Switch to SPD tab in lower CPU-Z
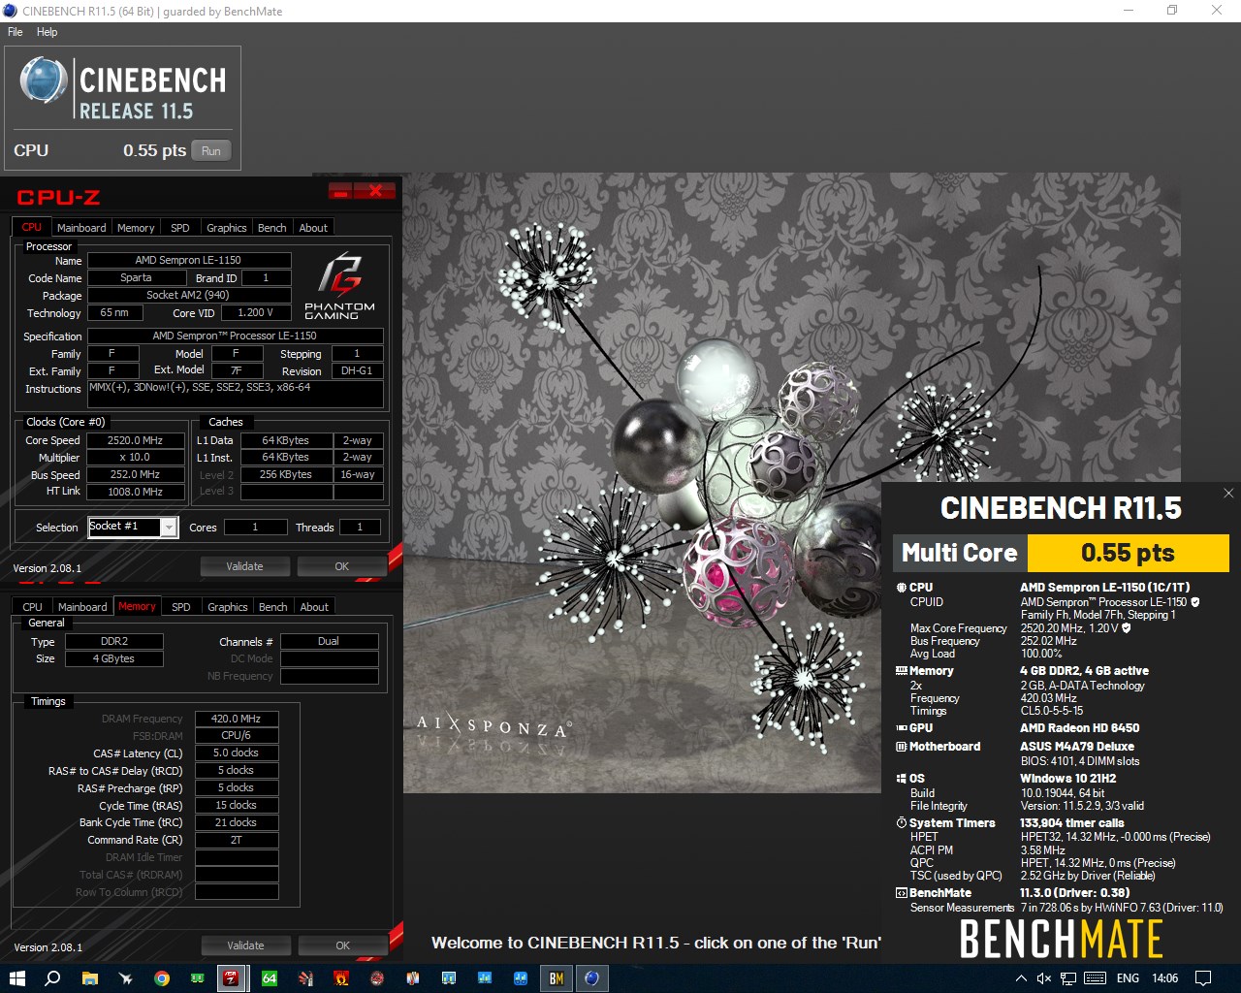The width and height of the screenshot is (1241, 993). coord(181,607)
